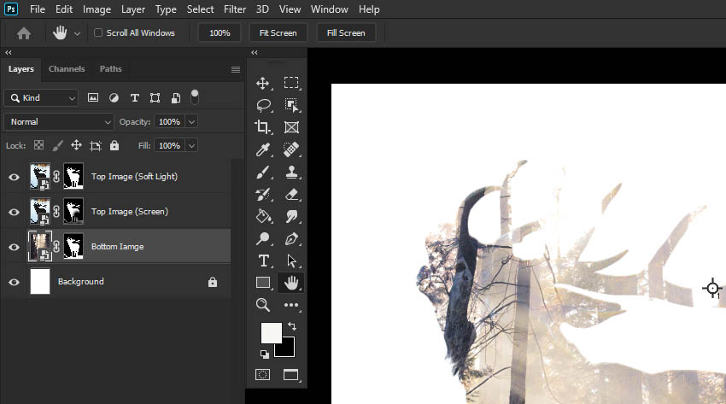Select the Horizontal Type tool
Viewport: 726px width, 404px height.
(263, 261)
